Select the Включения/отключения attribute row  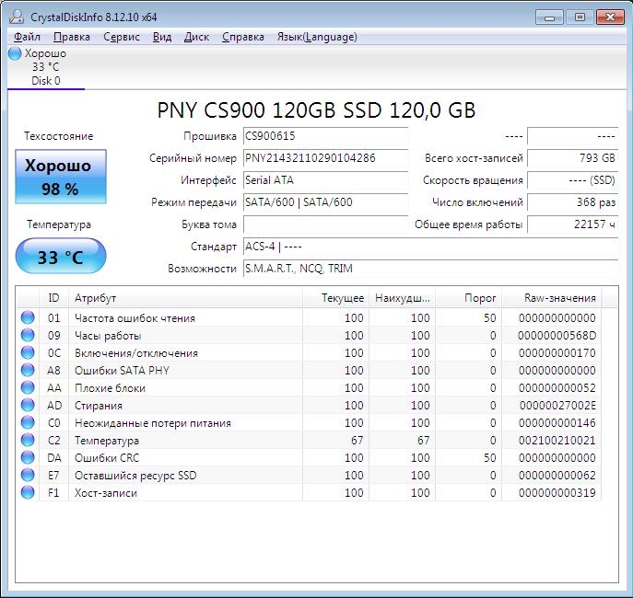pos(309,352)
